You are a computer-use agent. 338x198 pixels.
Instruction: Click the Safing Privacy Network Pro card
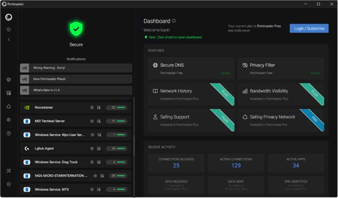[281, 120]
